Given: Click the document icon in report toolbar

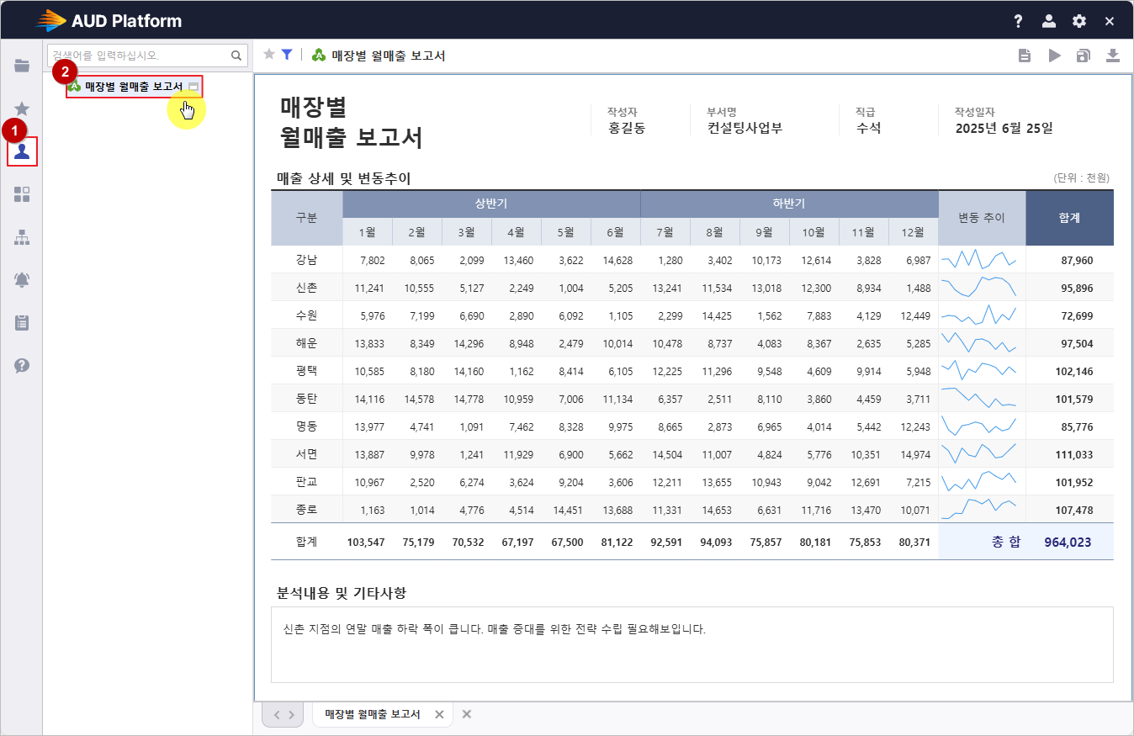Looking at the screenshot, I should click(1025, 56).
